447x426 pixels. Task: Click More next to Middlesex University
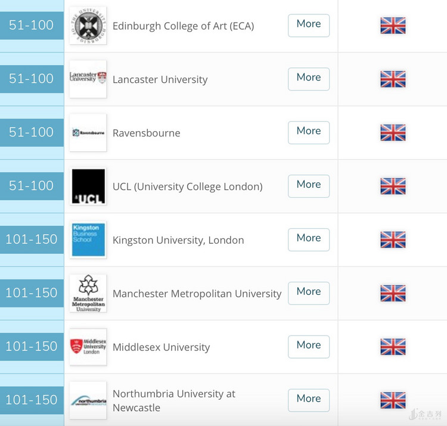(309, 347)
